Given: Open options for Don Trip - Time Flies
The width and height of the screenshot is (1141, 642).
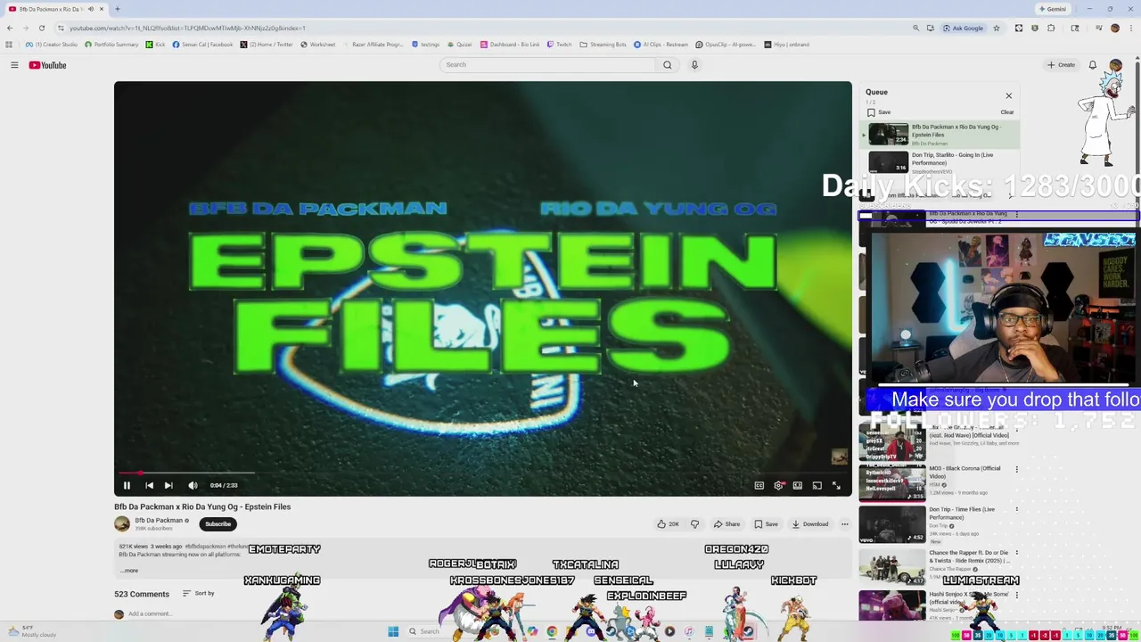Looking at the screenshot, I should pos(1017,510).
